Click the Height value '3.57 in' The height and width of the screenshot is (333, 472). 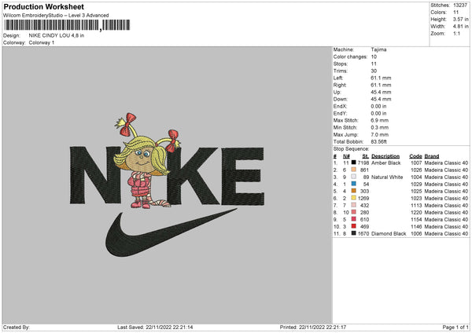coord(460,19)
